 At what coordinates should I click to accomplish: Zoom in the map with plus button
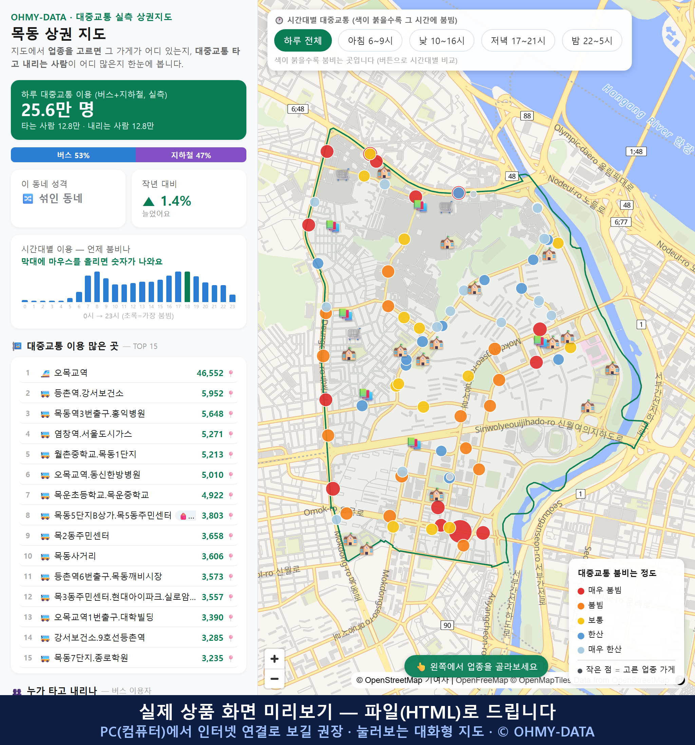coord(274,658)
